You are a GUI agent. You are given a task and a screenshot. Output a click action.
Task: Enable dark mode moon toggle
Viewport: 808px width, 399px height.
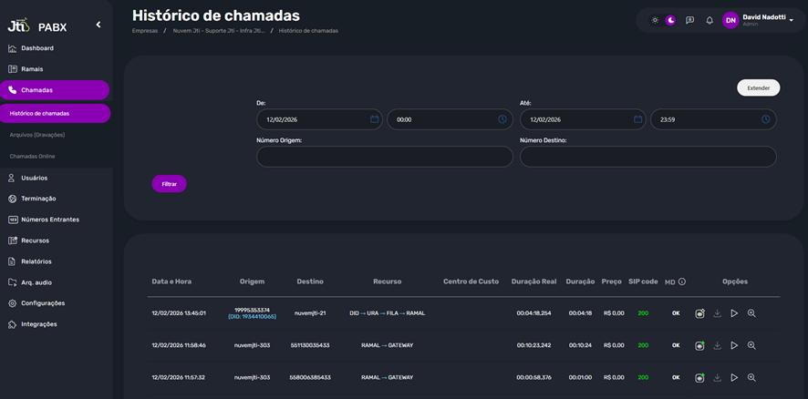click(670, 20)
